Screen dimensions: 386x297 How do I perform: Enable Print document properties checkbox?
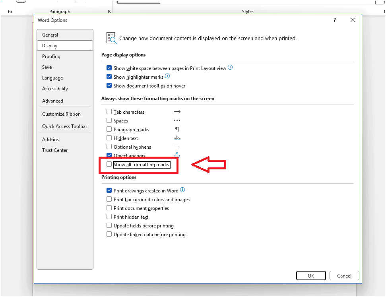pos(109,208)
